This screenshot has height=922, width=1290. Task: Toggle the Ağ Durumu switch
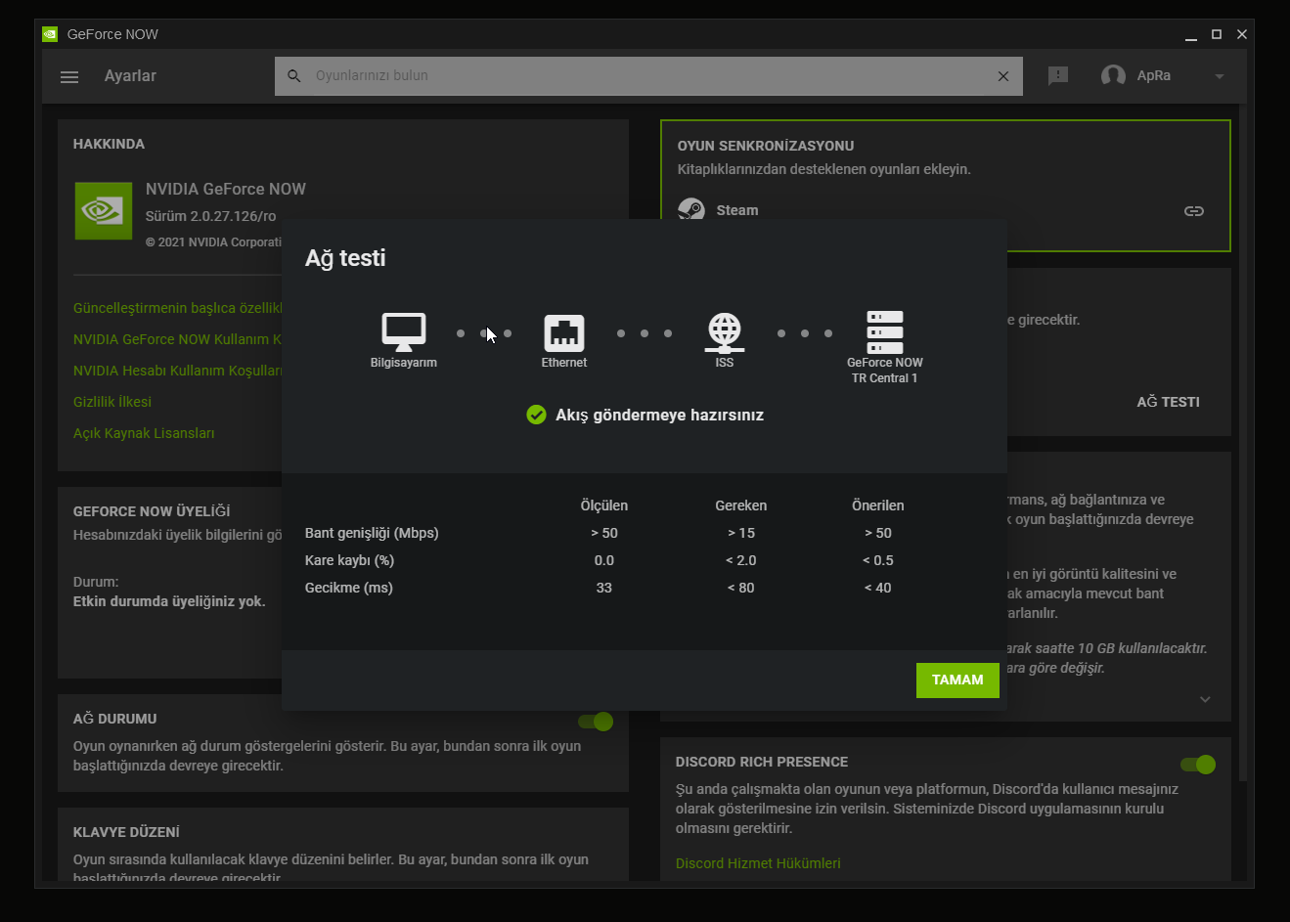[x=596, y=722]
